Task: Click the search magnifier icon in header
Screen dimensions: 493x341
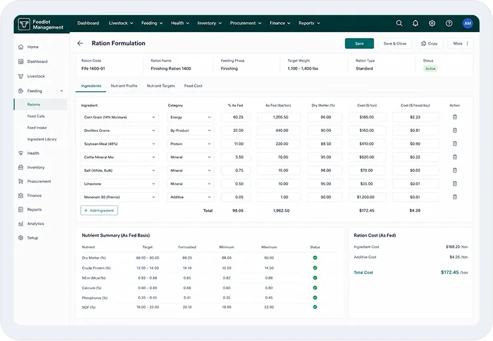Action: (x=399, y=23)
